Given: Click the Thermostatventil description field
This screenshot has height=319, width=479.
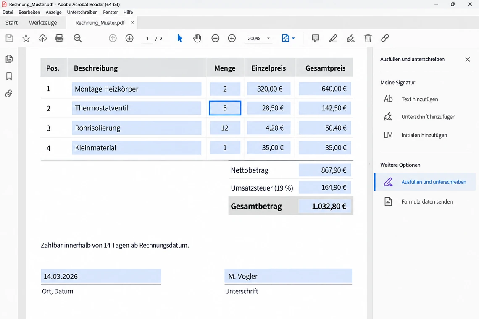Looking at the screenshot, I should [x=137, y=108].
